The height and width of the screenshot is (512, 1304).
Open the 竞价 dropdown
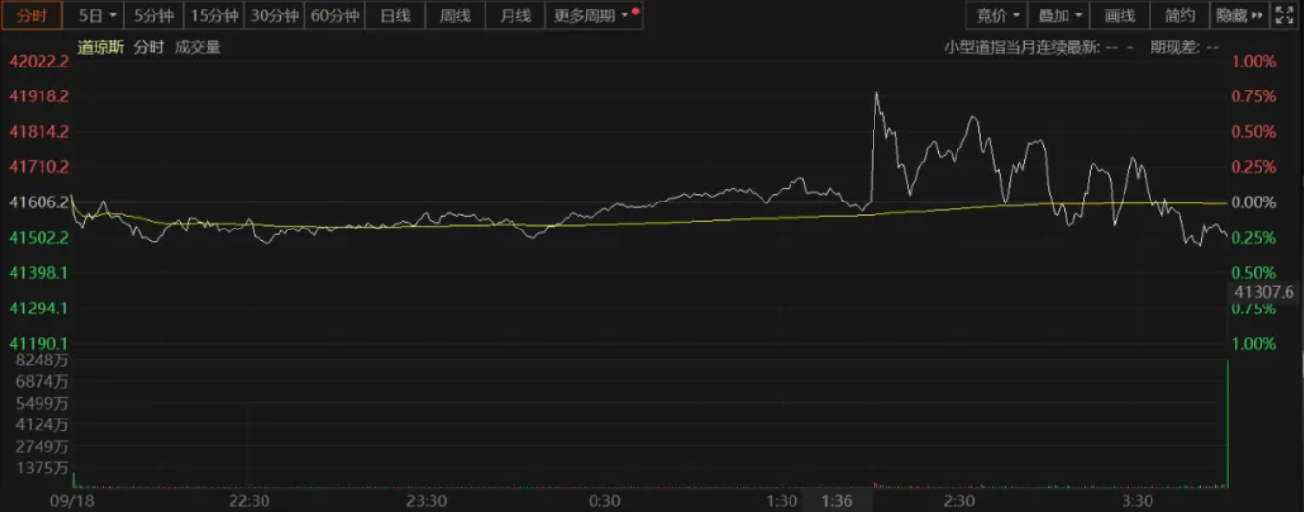[x=998, y=15]
